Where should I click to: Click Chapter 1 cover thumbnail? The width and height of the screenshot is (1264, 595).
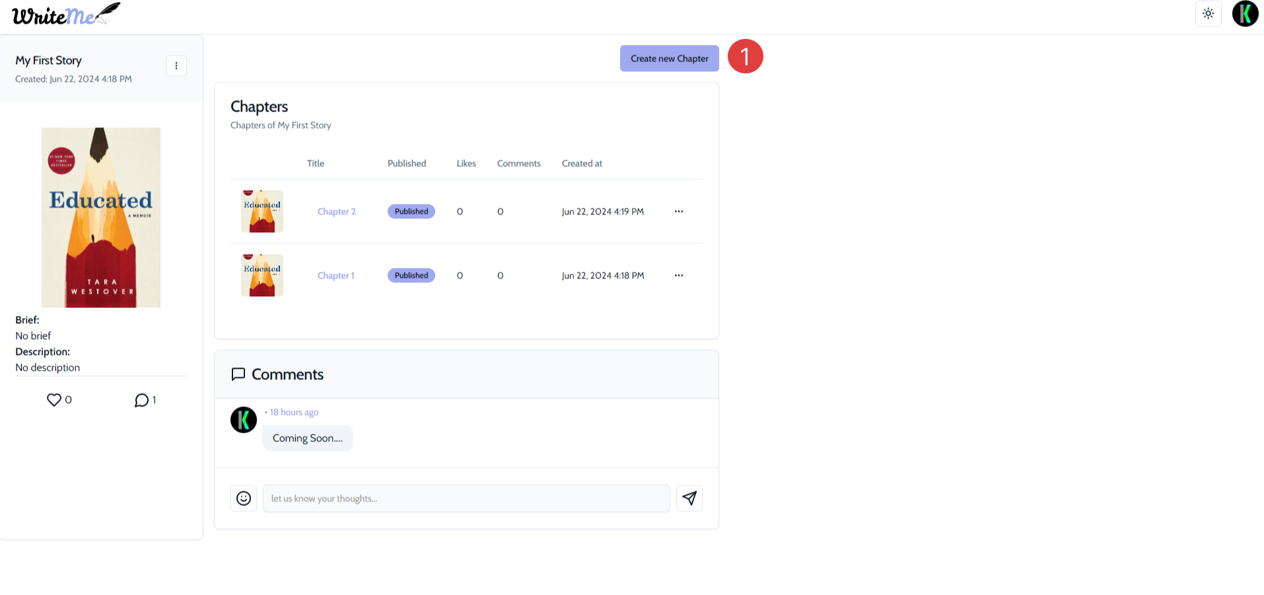pos(262,276)
